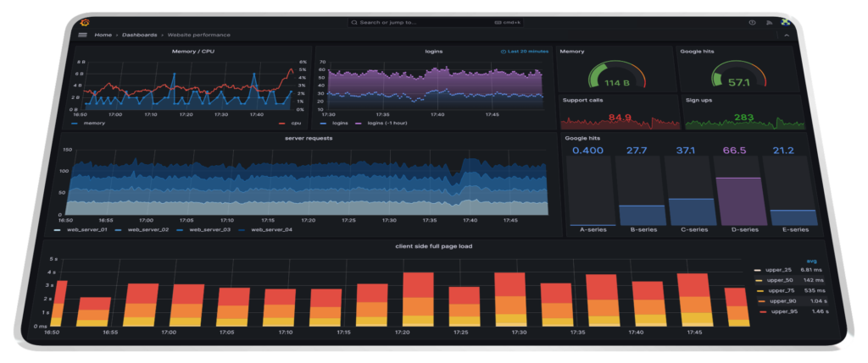The width and height of the screenshot is (868, 363).
Task: Click the upper_90 legend color swatch
Action: pos(761,301)
